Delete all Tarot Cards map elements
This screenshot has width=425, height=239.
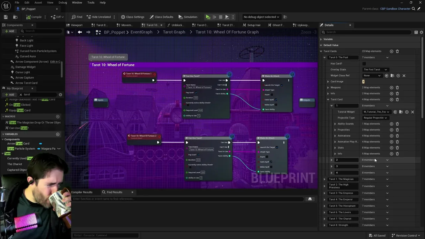[397, 51]
